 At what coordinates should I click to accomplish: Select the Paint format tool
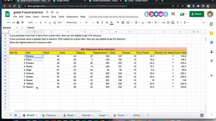point(23,23)
